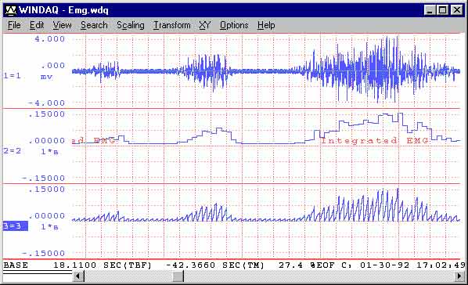Click the .15000 upper scale value of channel 2
Image resolution: width=468 pixels, height=285 pixels.
click(x=46, y=114)
